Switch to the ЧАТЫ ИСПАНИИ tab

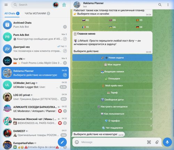pos(37,14)
